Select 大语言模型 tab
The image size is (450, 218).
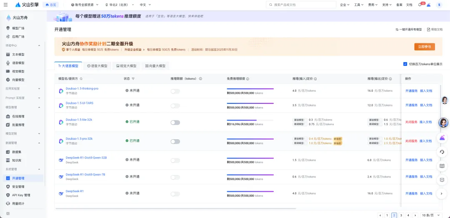click(x=68, y=66)
